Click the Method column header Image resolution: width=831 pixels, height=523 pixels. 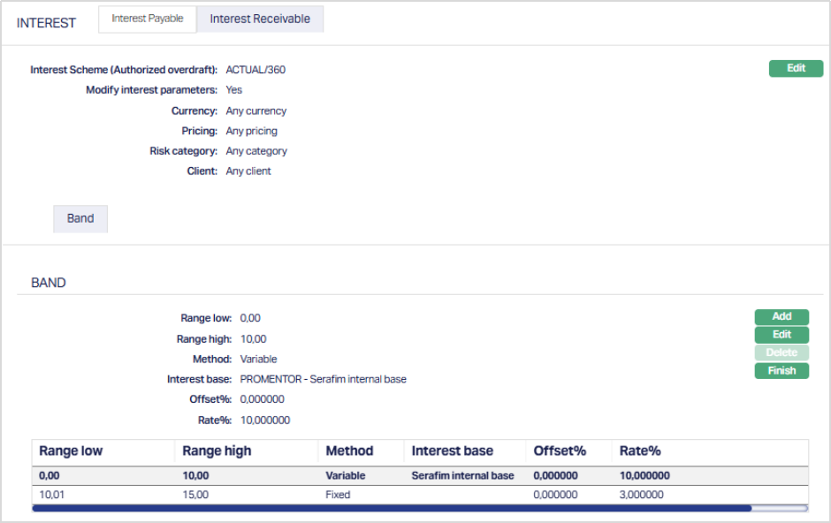coord(349,451)
